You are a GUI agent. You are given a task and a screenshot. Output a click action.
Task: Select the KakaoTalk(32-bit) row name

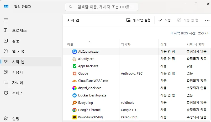tap(91, 117)
